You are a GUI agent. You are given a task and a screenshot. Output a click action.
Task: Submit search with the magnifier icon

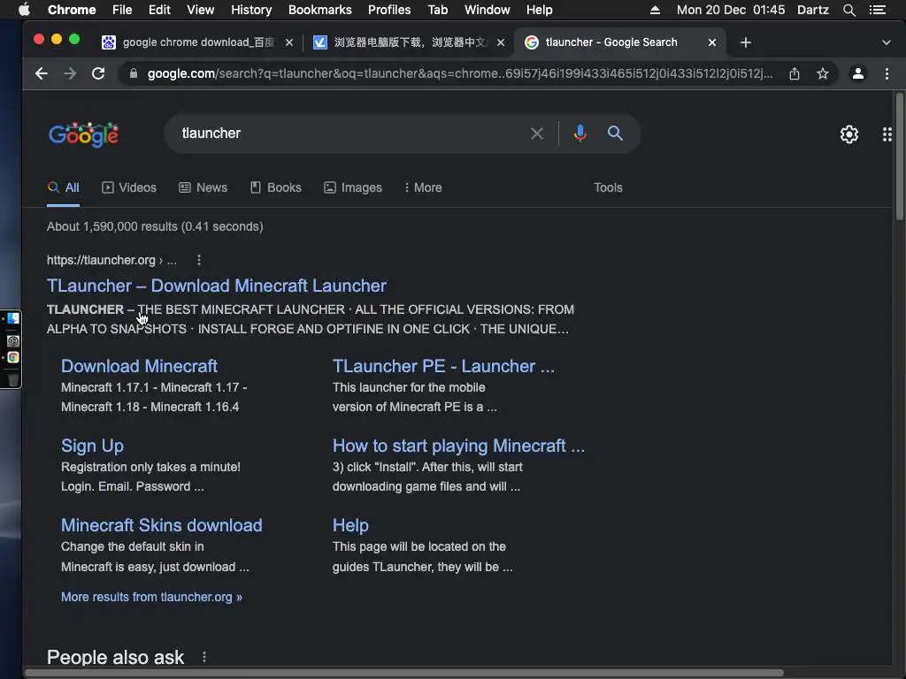616,134
